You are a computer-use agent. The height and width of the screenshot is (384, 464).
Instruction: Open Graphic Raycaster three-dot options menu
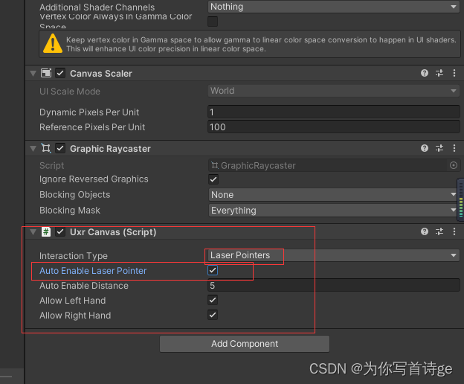coord(454,148)
